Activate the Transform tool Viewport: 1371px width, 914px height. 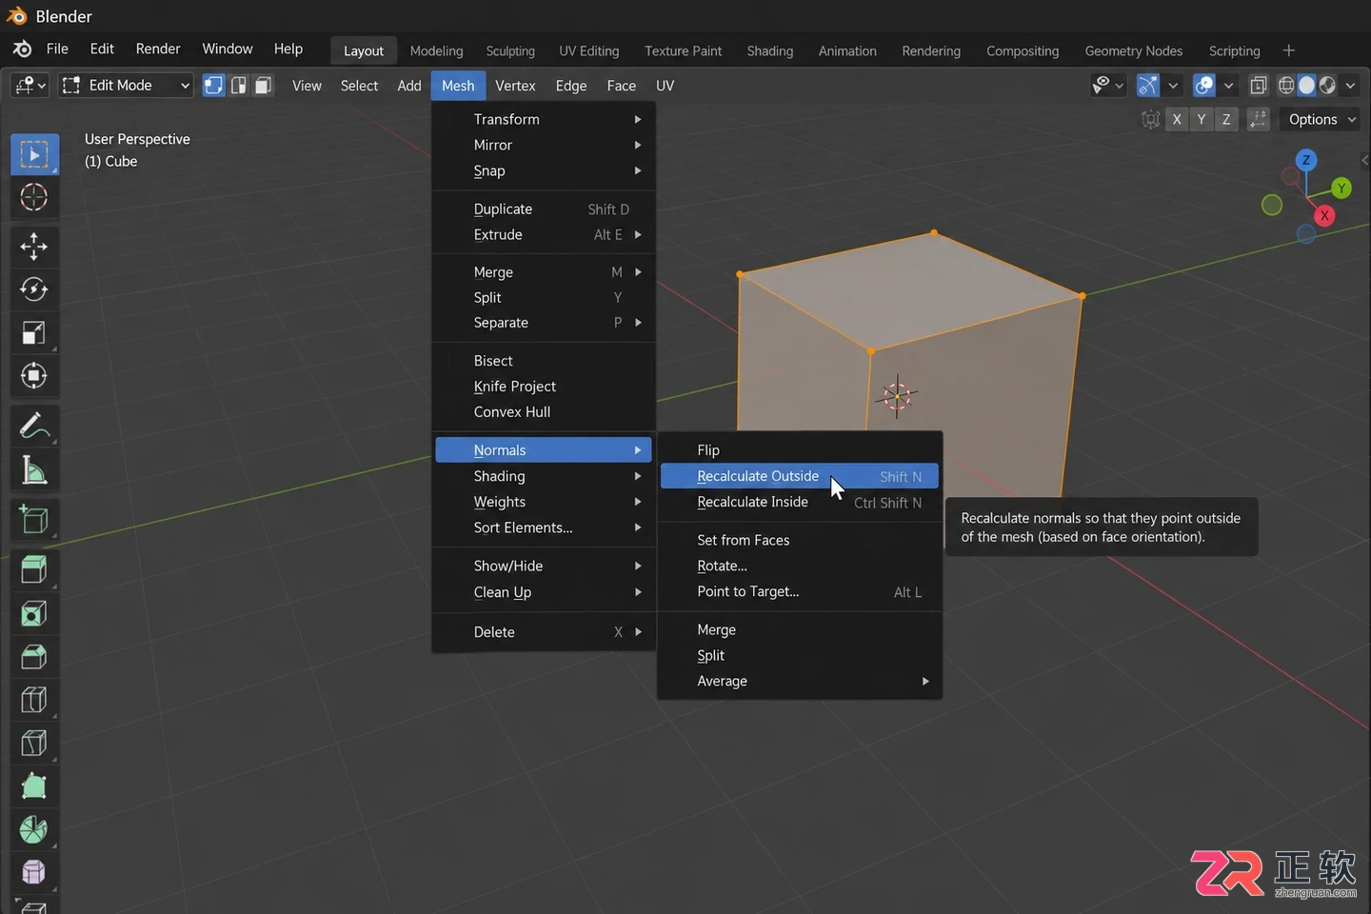click(x=34, y=375)
